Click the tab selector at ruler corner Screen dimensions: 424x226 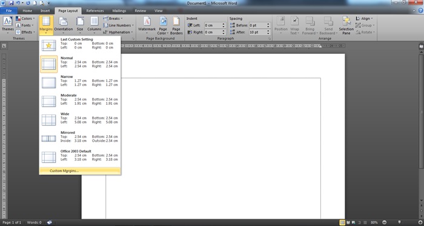click(4, 46)
